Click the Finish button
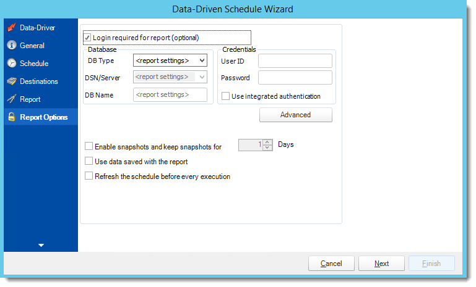 tap(431, 264)
